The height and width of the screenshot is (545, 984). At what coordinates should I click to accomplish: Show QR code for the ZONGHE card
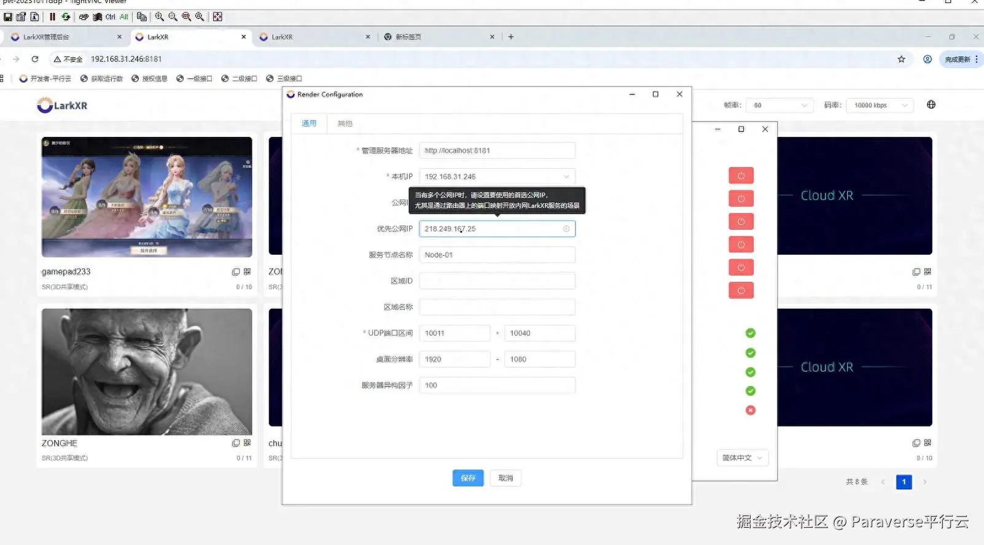[x=247, y=443]
